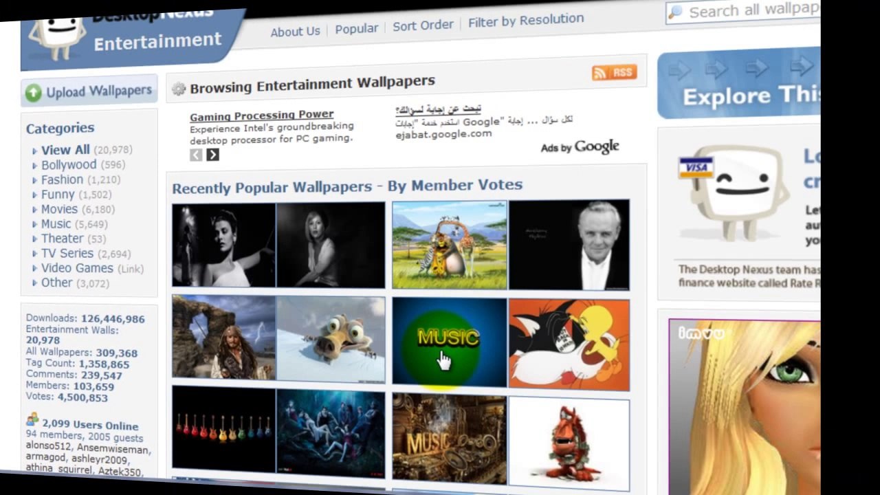This screenshot has height=495, width=880.
Task: Open the Video Games category link
Action: (x=77, y=268)
